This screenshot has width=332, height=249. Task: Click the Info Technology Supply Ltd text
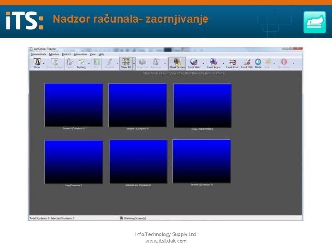coord(166,234)
